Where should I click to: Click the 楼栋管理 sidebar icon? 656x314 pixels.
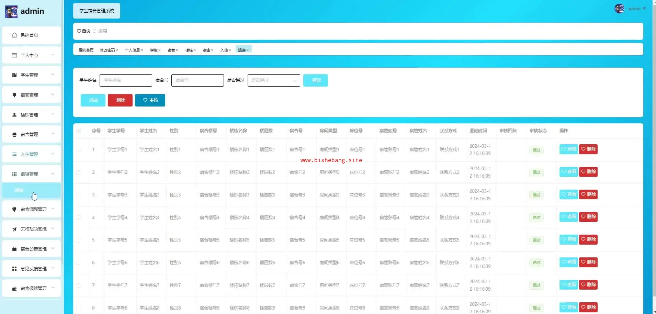point(14,115)
